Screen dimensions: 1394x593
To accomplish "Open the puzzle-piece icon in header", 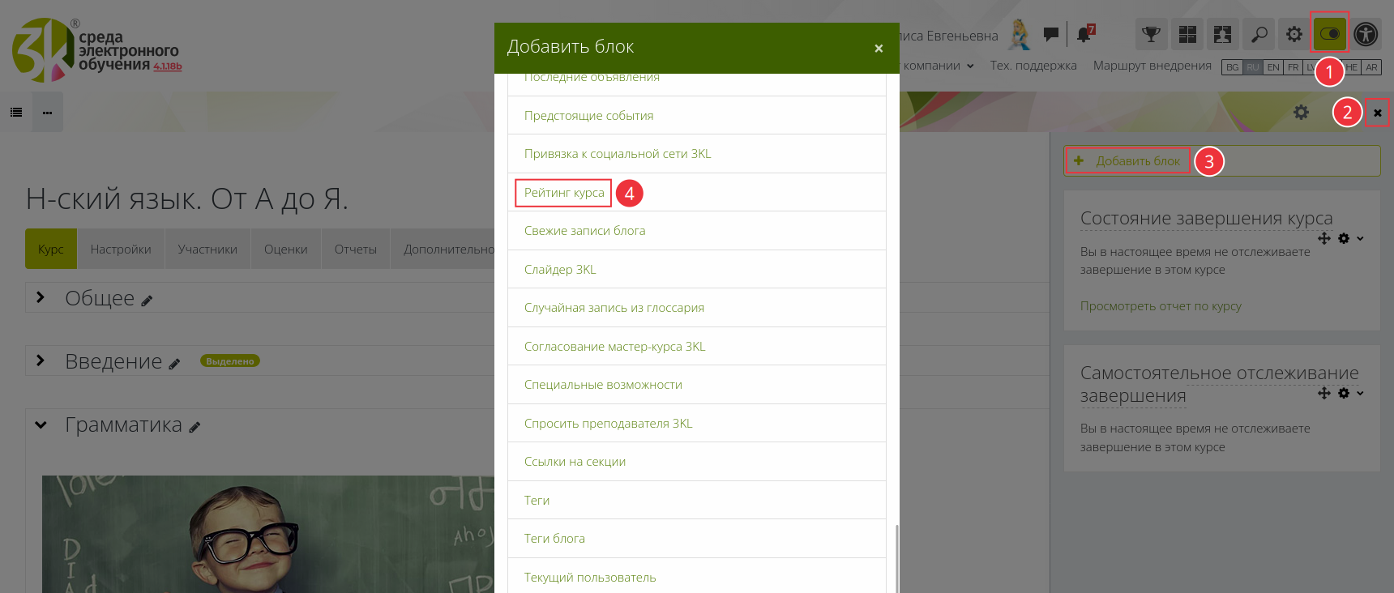I will coord(1223,35).
